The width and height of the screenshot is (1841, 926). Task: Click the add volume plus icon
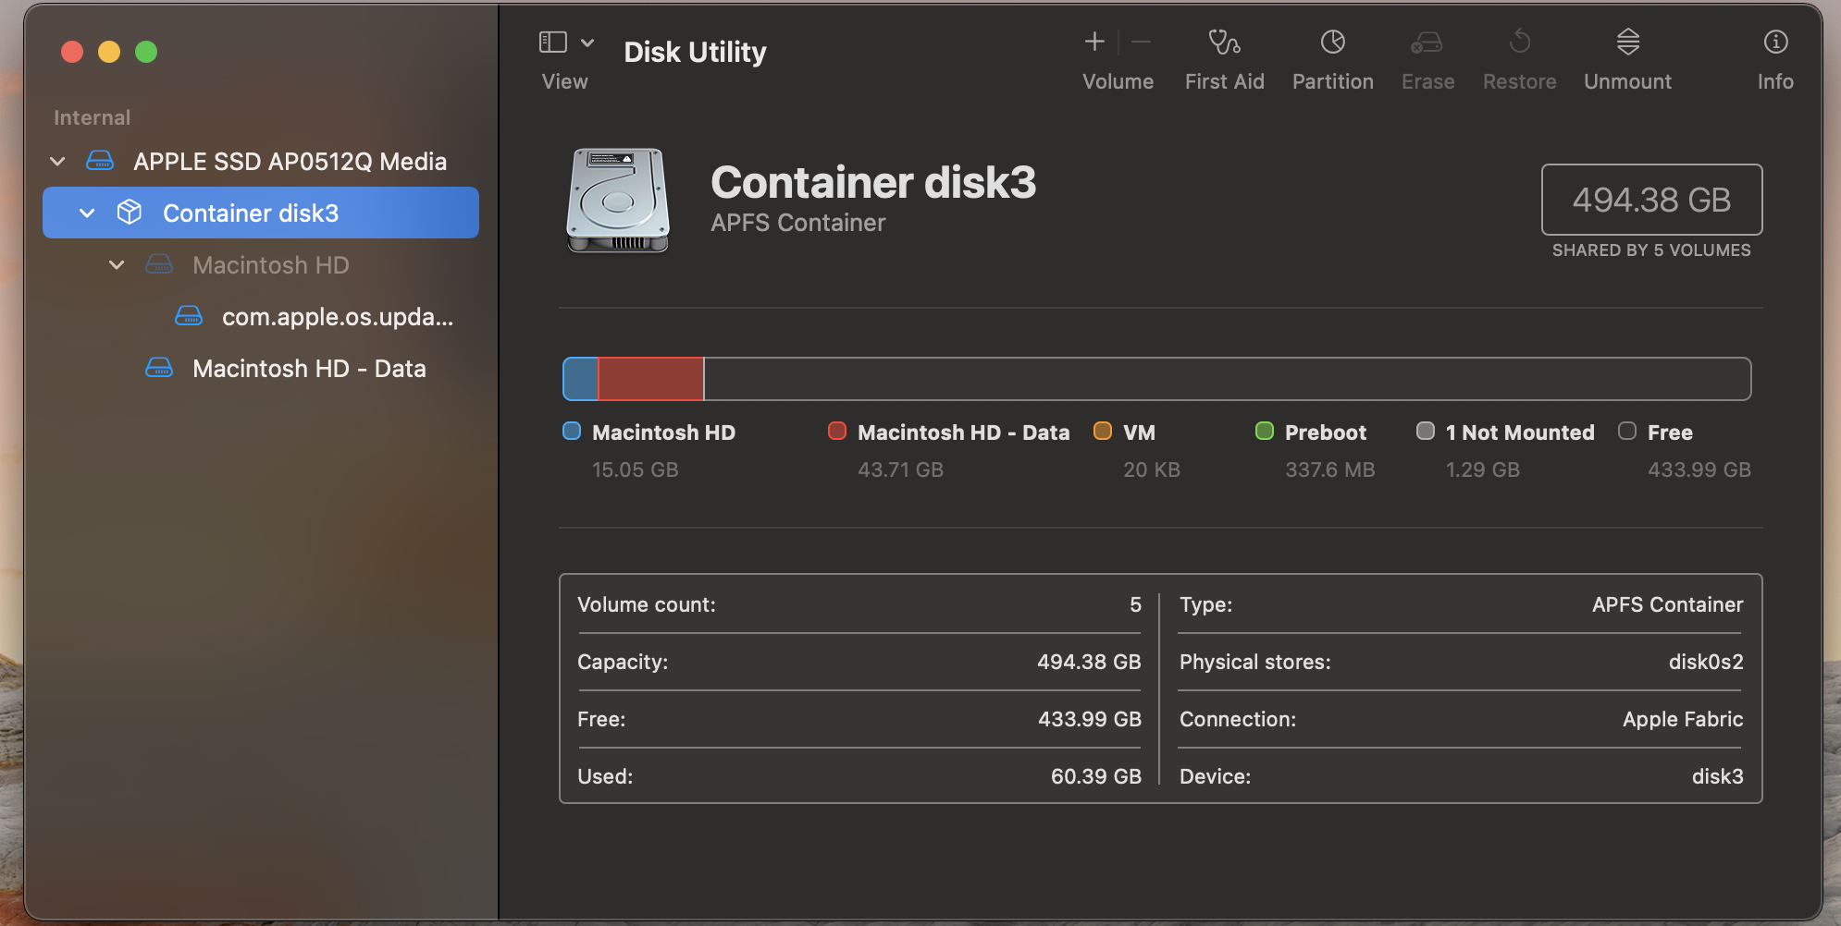1094,42
